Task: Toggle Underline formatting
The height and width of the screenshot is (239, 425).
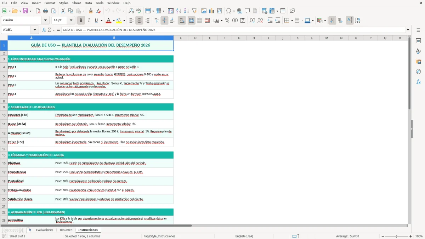Action: tap(96, 21)
